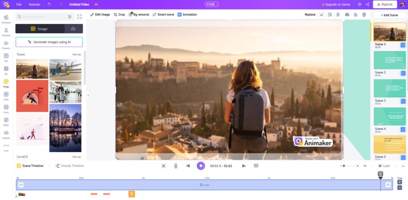This screenshot has height=200, width=408.
Task: Click View all for Covid19 images
Action: point(76,157)
